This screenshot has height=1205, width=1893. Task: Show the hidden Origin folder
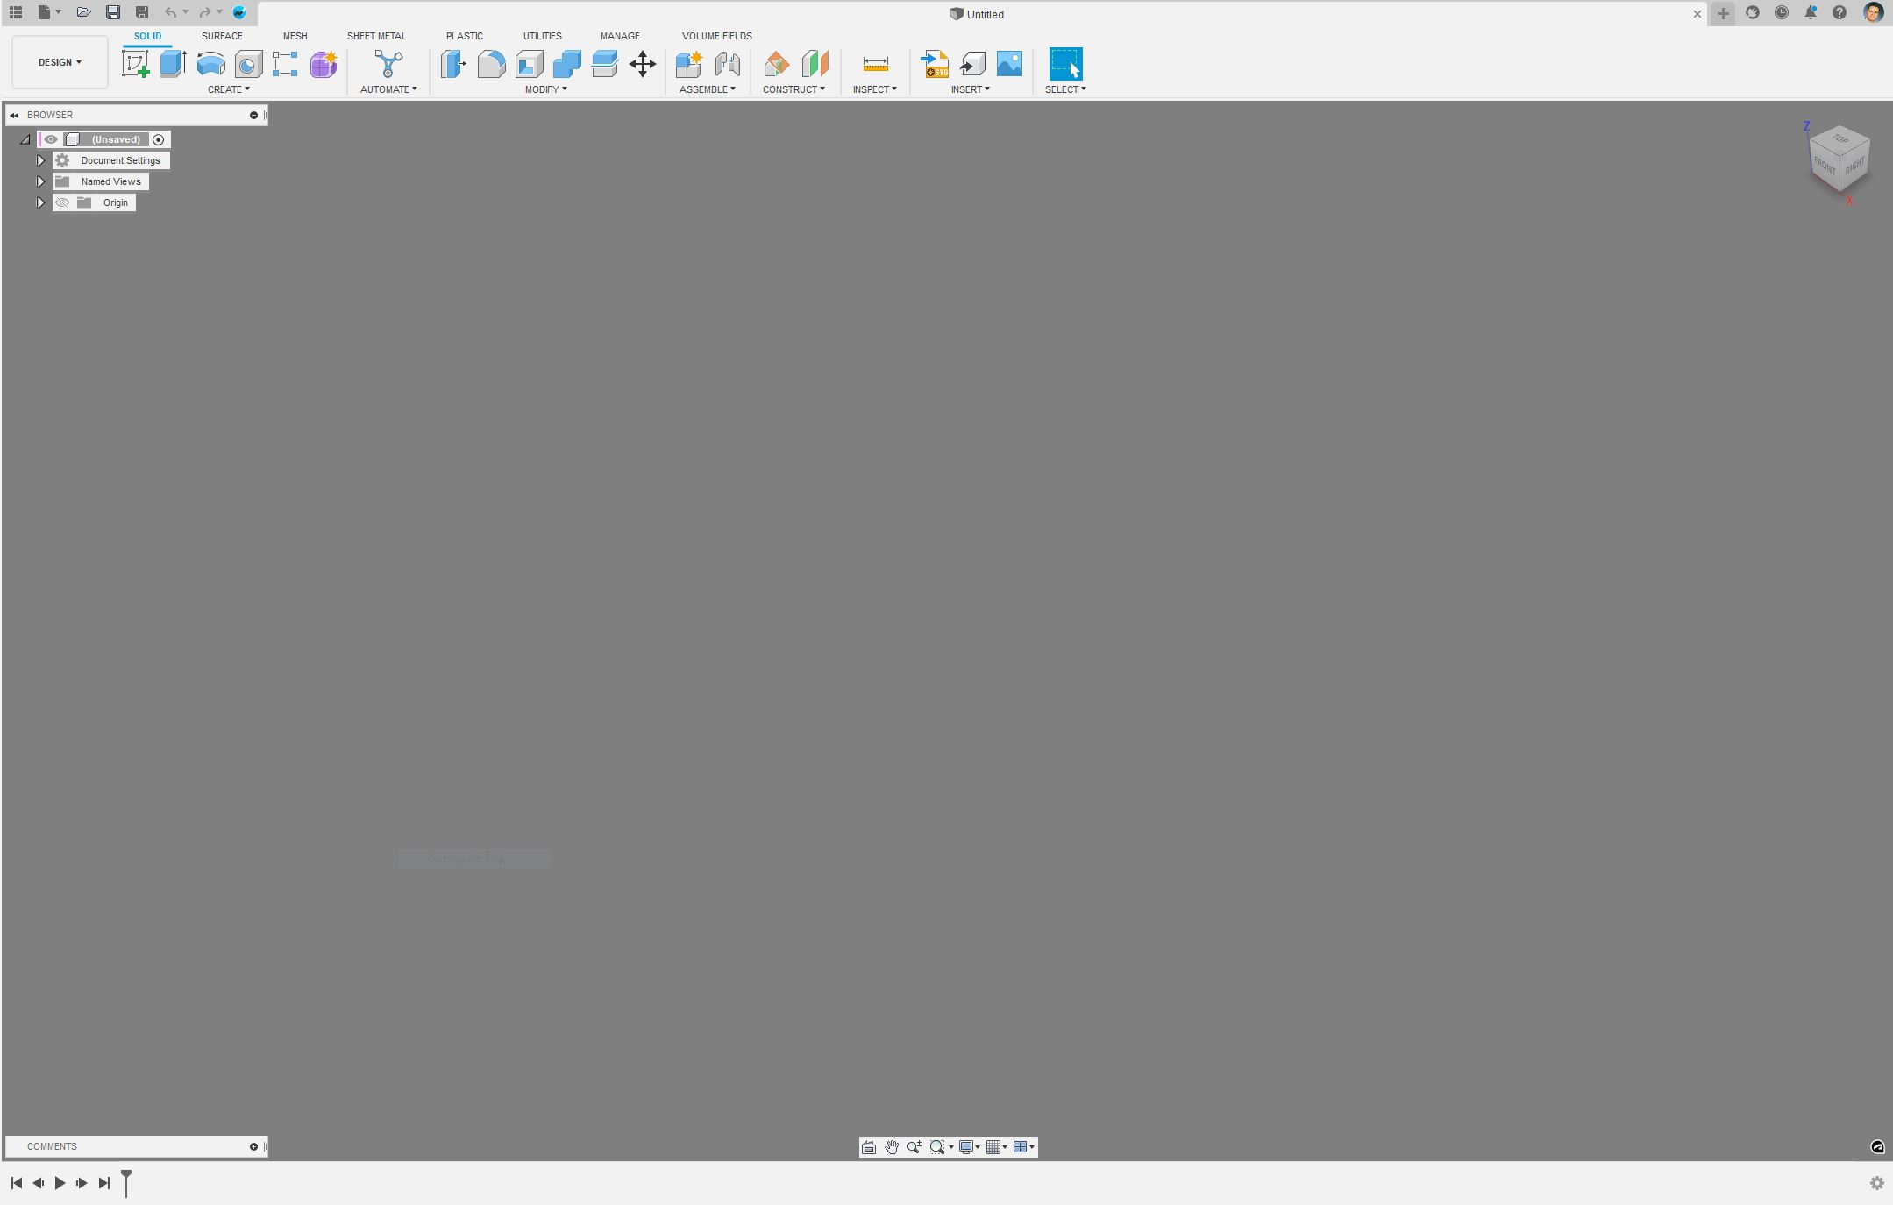tap(62, 202)
